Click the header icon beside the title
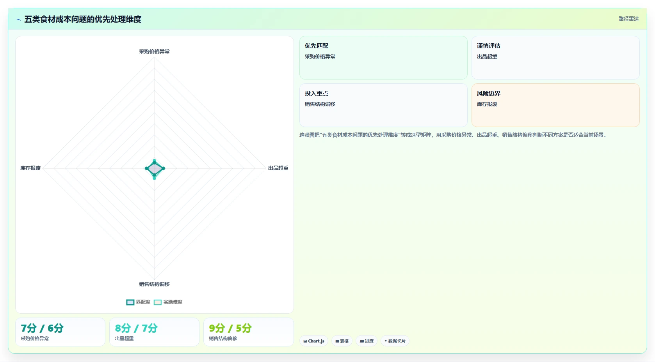The height and width of the screenshot is (362, 655). [18, 19]
